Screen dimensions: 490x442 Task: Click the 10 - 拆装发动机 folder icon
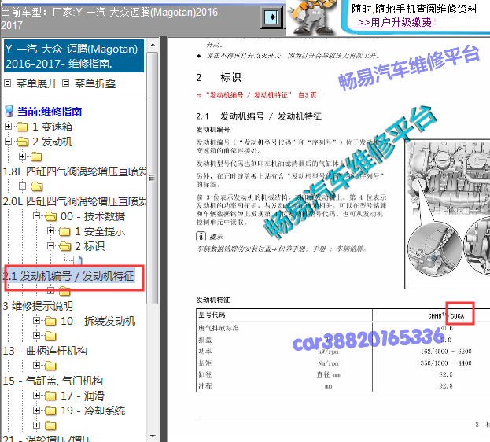(50, 321)
